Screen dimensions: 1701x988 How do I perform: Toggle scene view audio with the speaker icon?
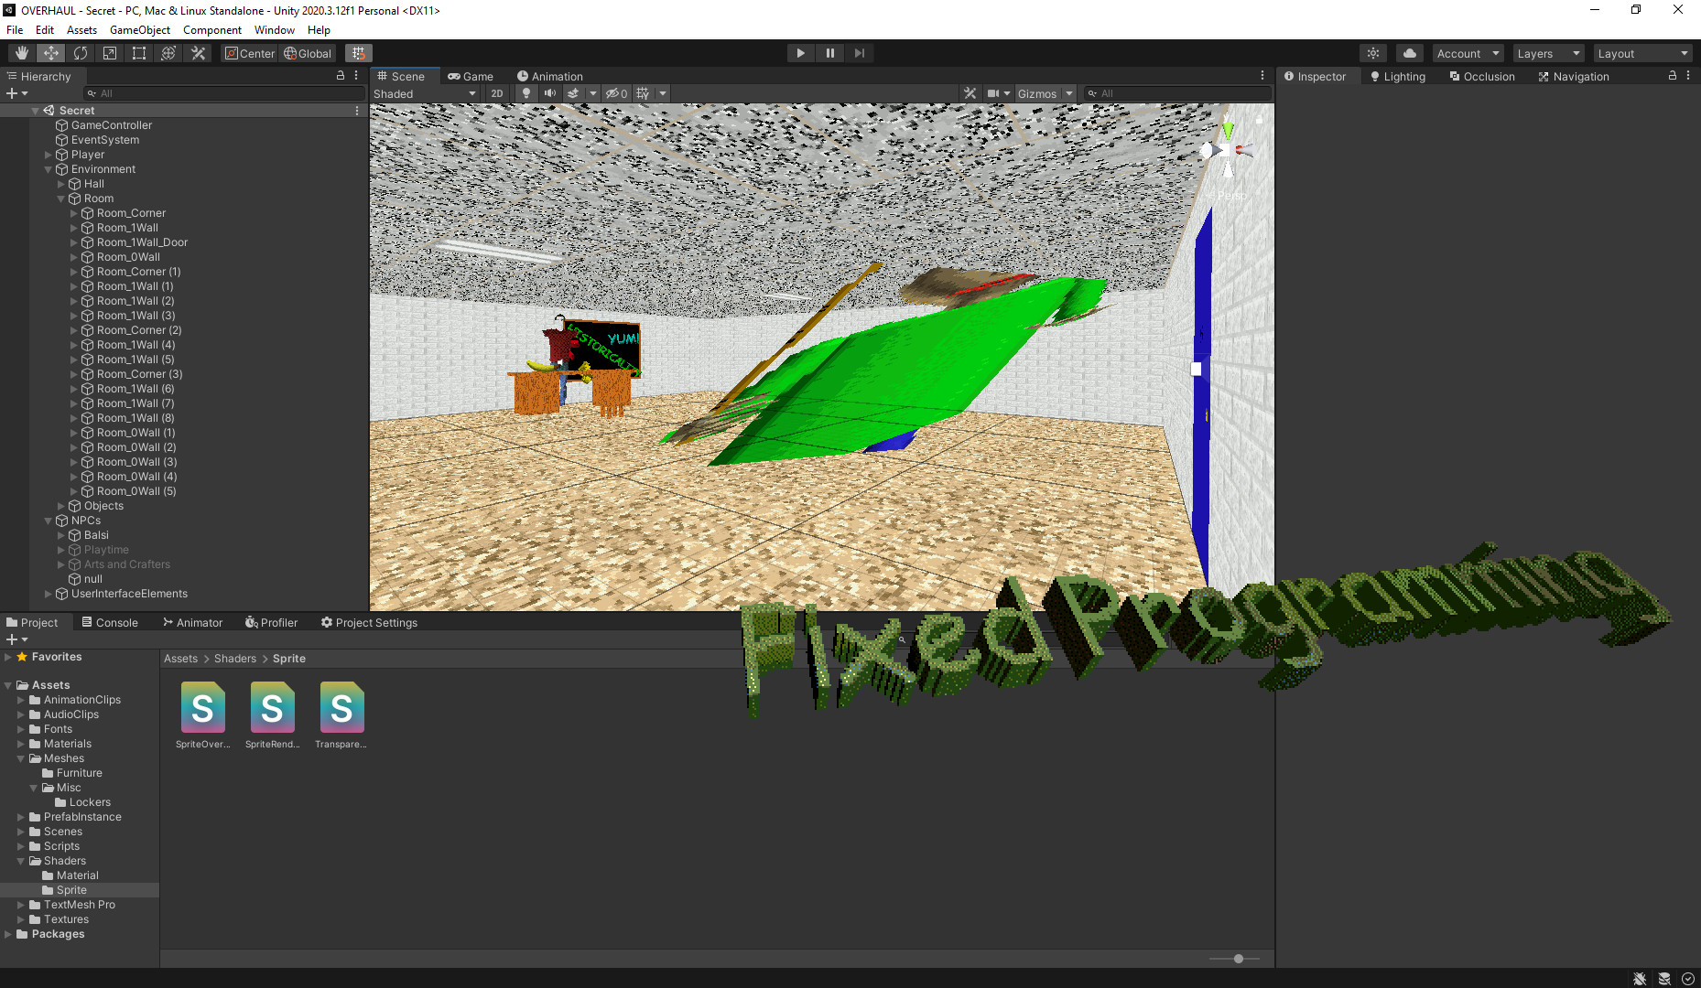click(550, 93)
